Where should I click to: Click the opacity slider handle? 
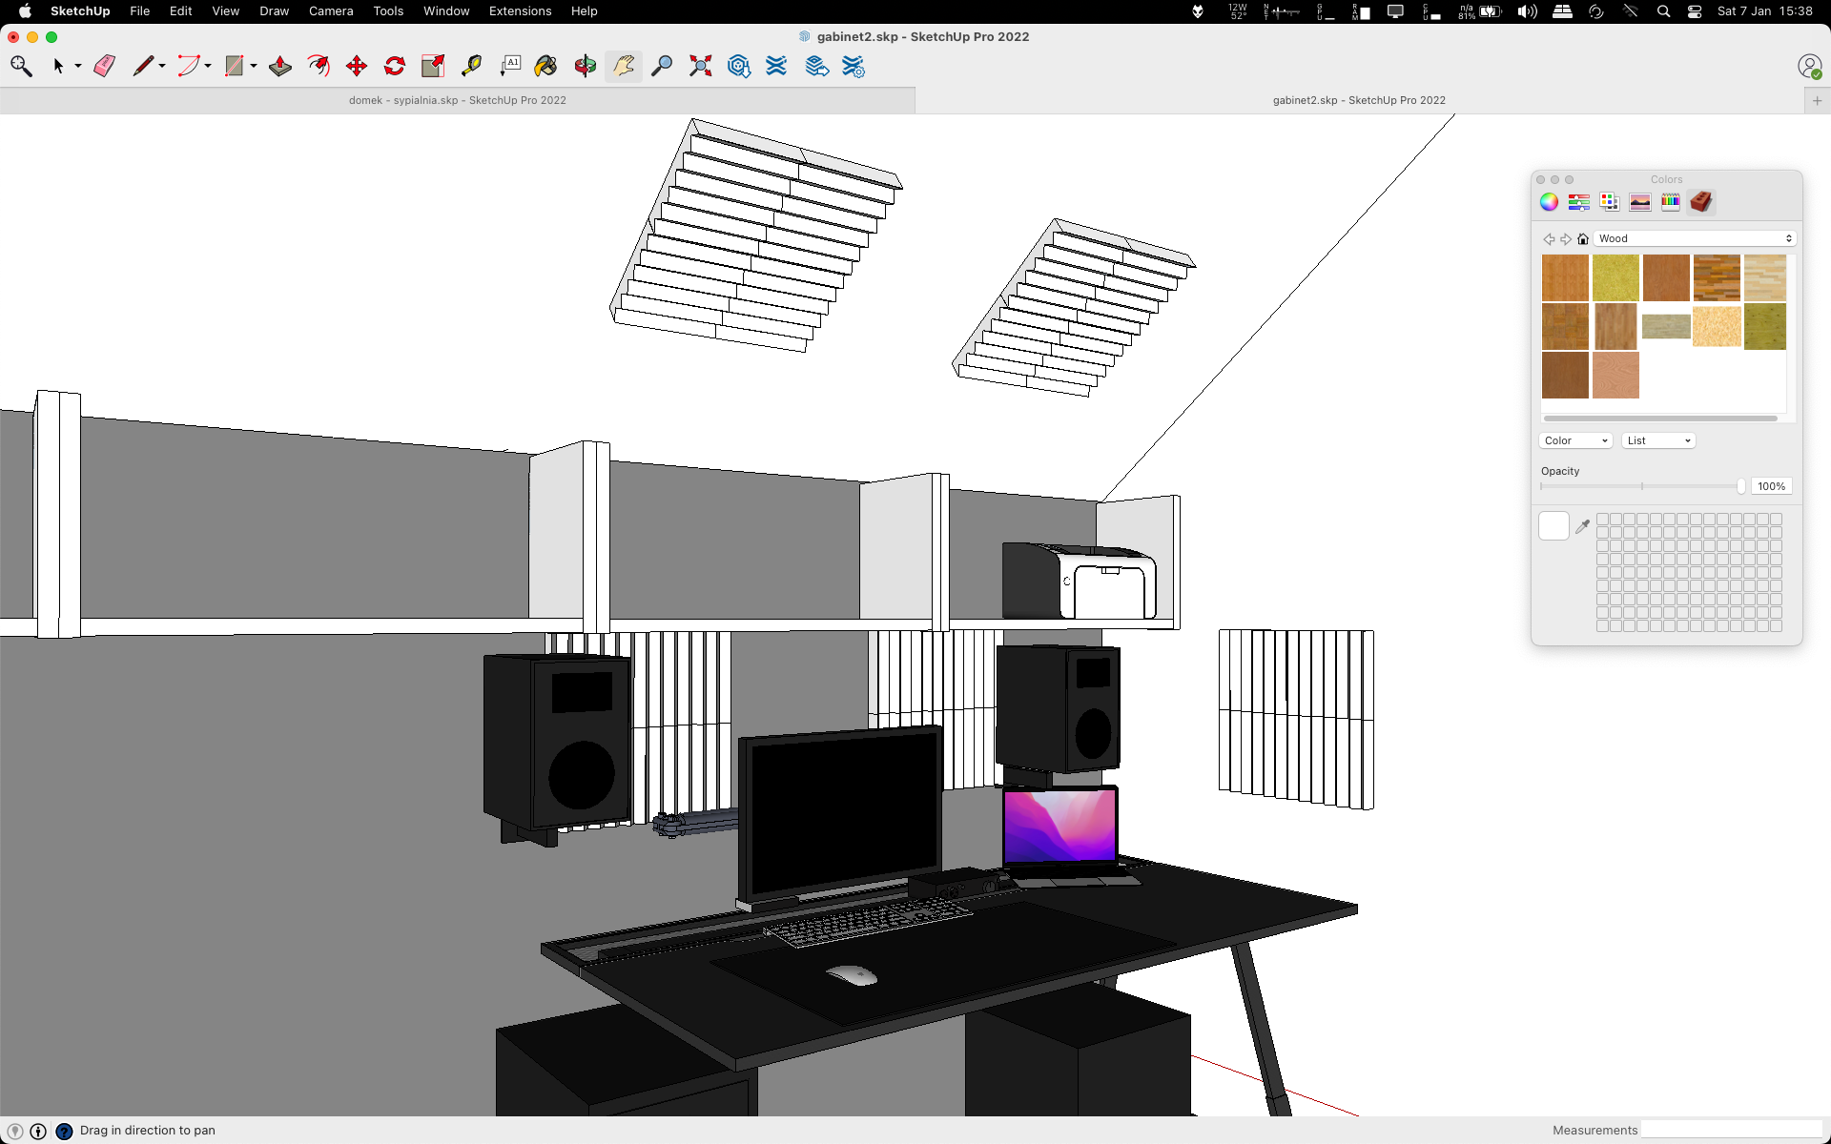tap(1741, 486)
